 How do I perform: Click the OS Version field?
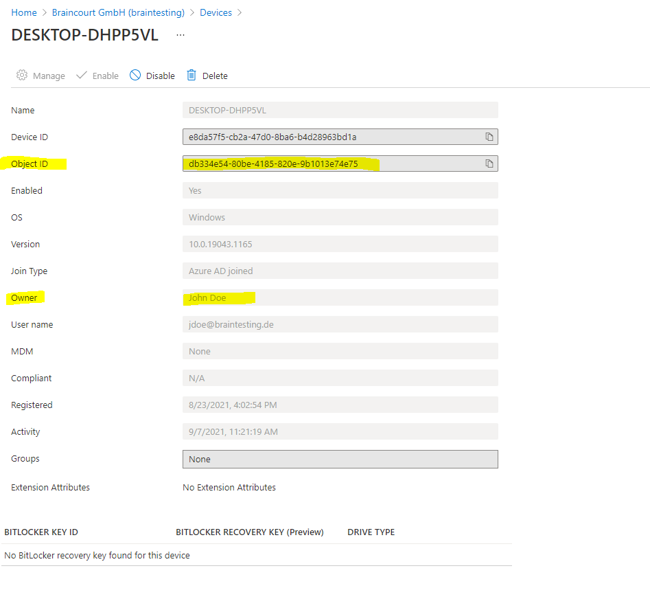pos(340,244)
